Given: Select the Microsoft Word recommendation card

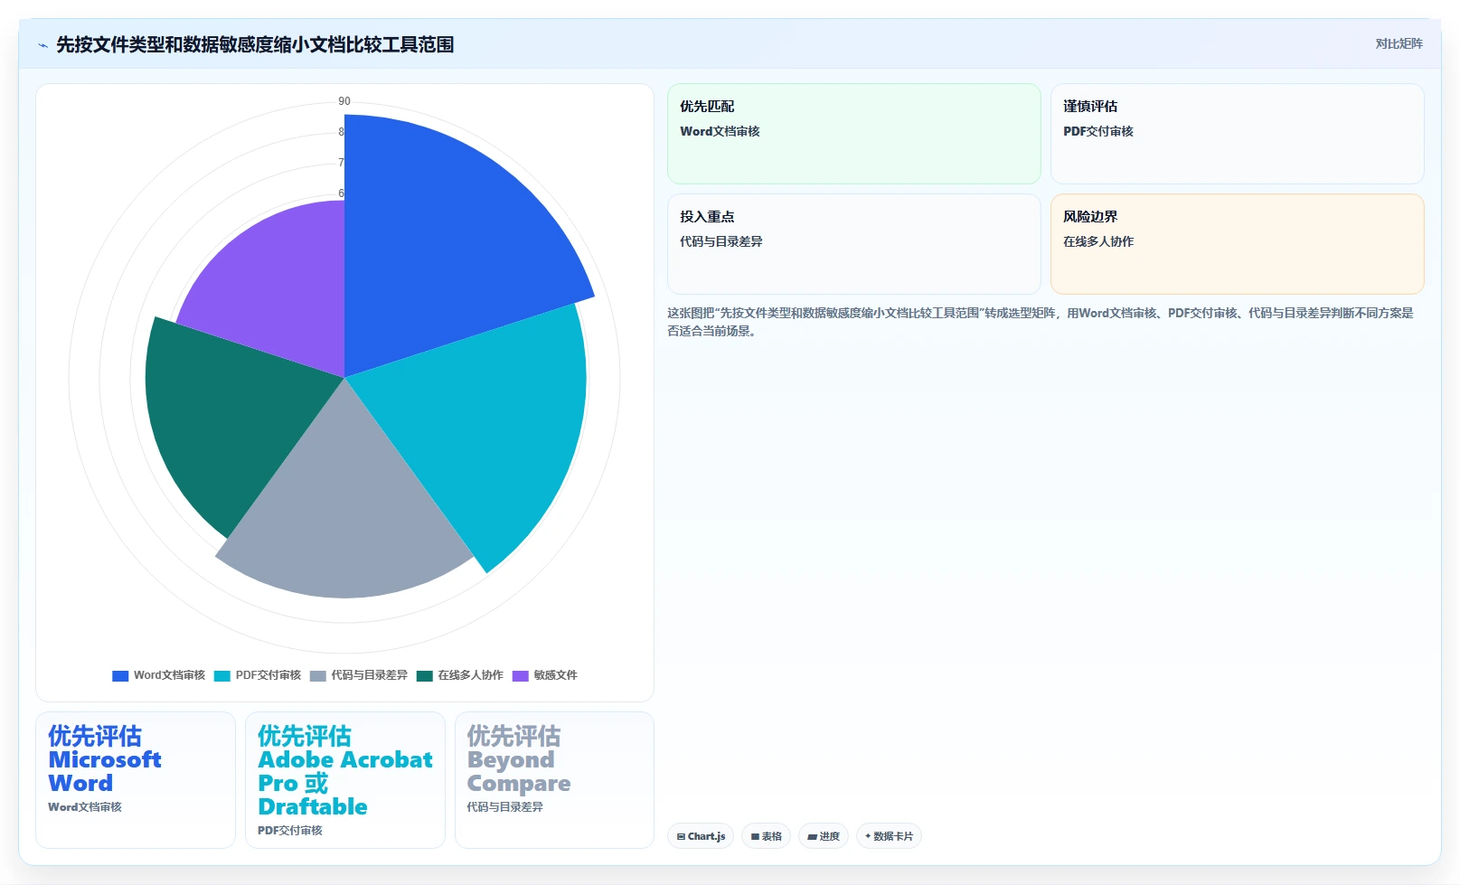Looking at the screenshot, I should 136,780.
